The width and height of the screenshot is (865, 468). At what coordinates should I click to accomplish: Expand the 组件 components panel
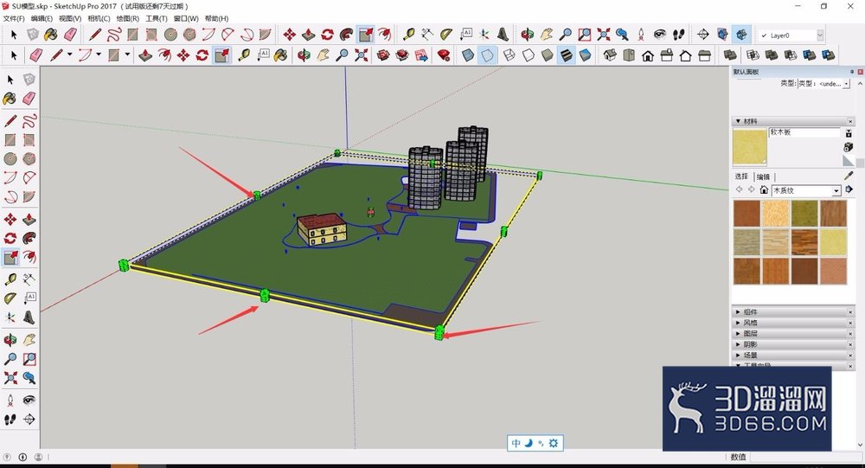point(738,311)
